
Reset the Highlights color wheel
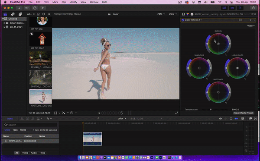pyautogui.click(x=245, y=79)
